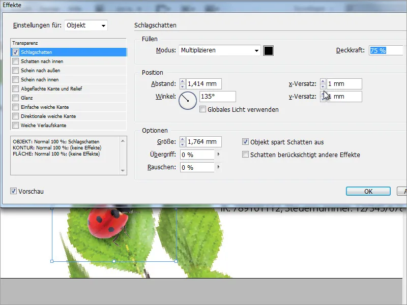
Task: Click the OBJEKT summary line
Action: click(x=56, y=142)
